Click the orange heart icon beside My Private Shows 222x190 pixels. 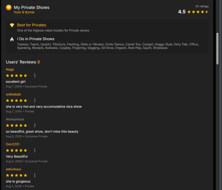(x=9, y=8)
